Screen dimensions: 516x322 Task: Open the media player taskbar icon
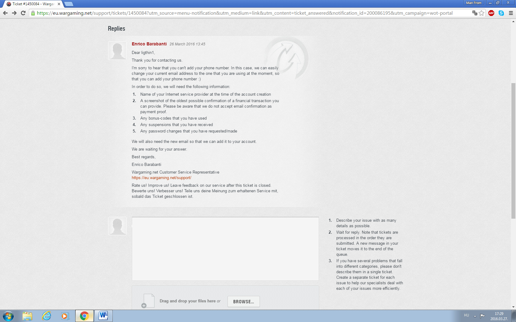click(65, 316)
